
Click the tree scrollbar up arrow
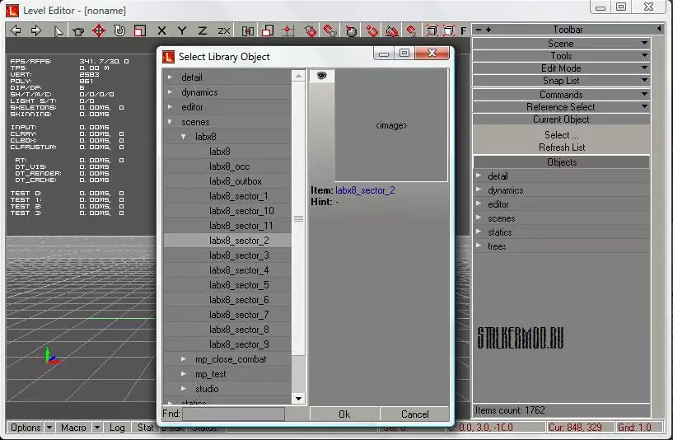[x=298, y=76]
